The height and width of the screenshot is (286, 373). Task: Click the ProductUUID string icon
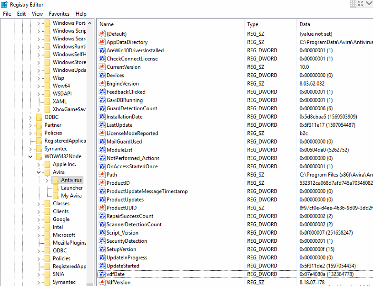102,208
